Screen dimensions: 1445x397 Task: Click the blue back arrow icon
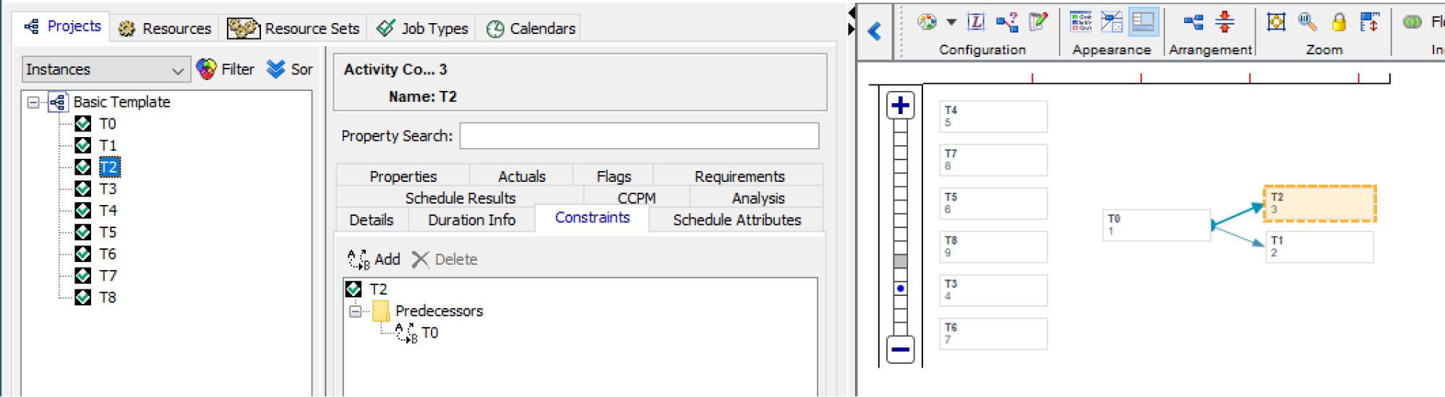[x=875, y=31]
